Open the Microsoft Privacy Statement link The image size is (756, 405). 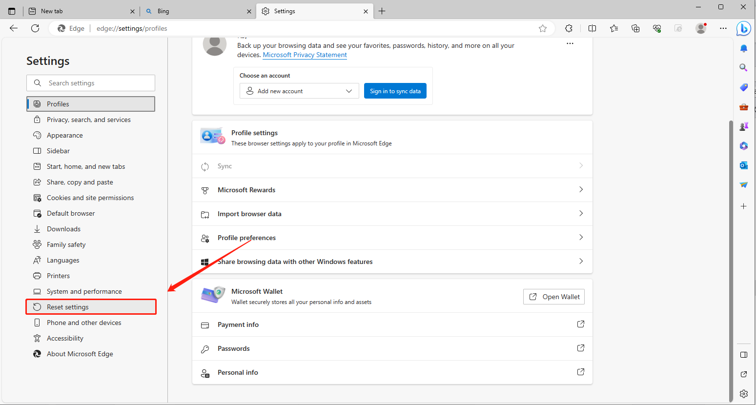305,55
